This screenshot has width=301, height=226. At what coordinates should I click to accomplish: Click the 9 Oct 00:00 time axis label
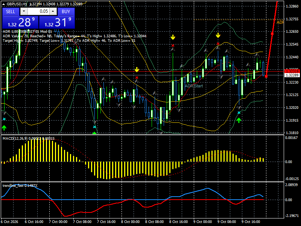(x=203, y=222)
